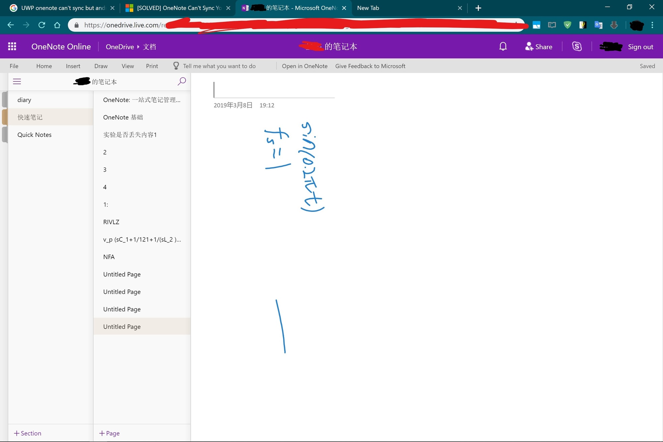Open the File menu
The height and width of the screenshot is (442, 663).
(14, 66)
